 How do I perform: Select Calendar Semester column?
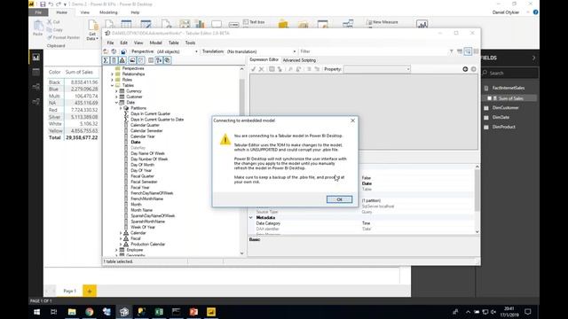[146, 130]
